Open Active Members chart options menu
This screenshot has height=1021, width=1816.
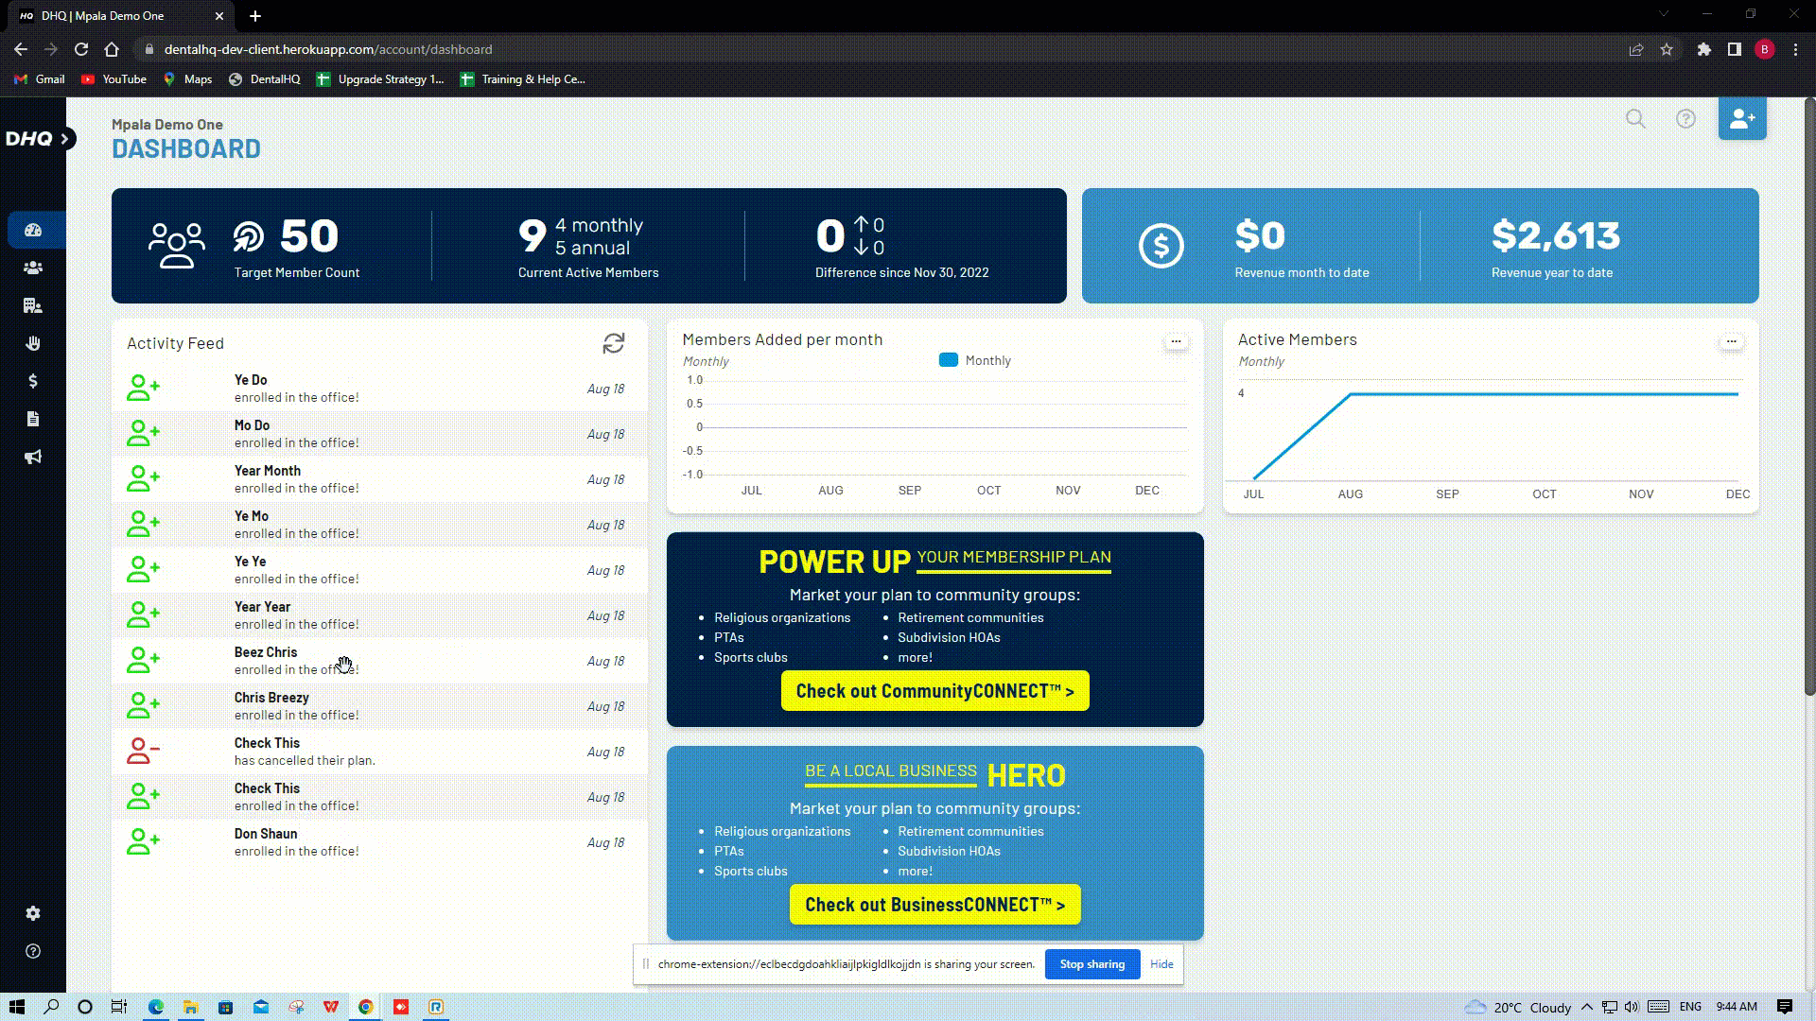(1731, 341)
